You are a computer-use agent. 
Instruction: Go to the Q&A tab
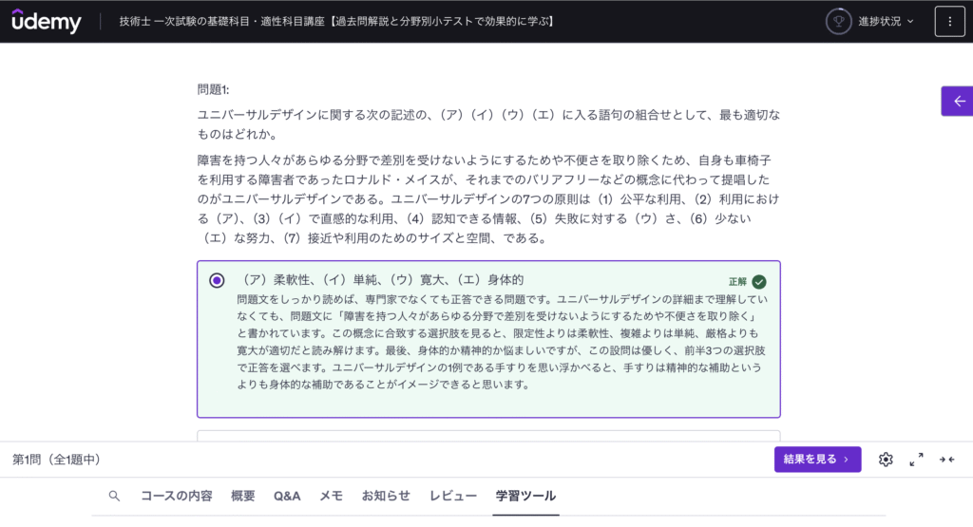pos(287,496)
